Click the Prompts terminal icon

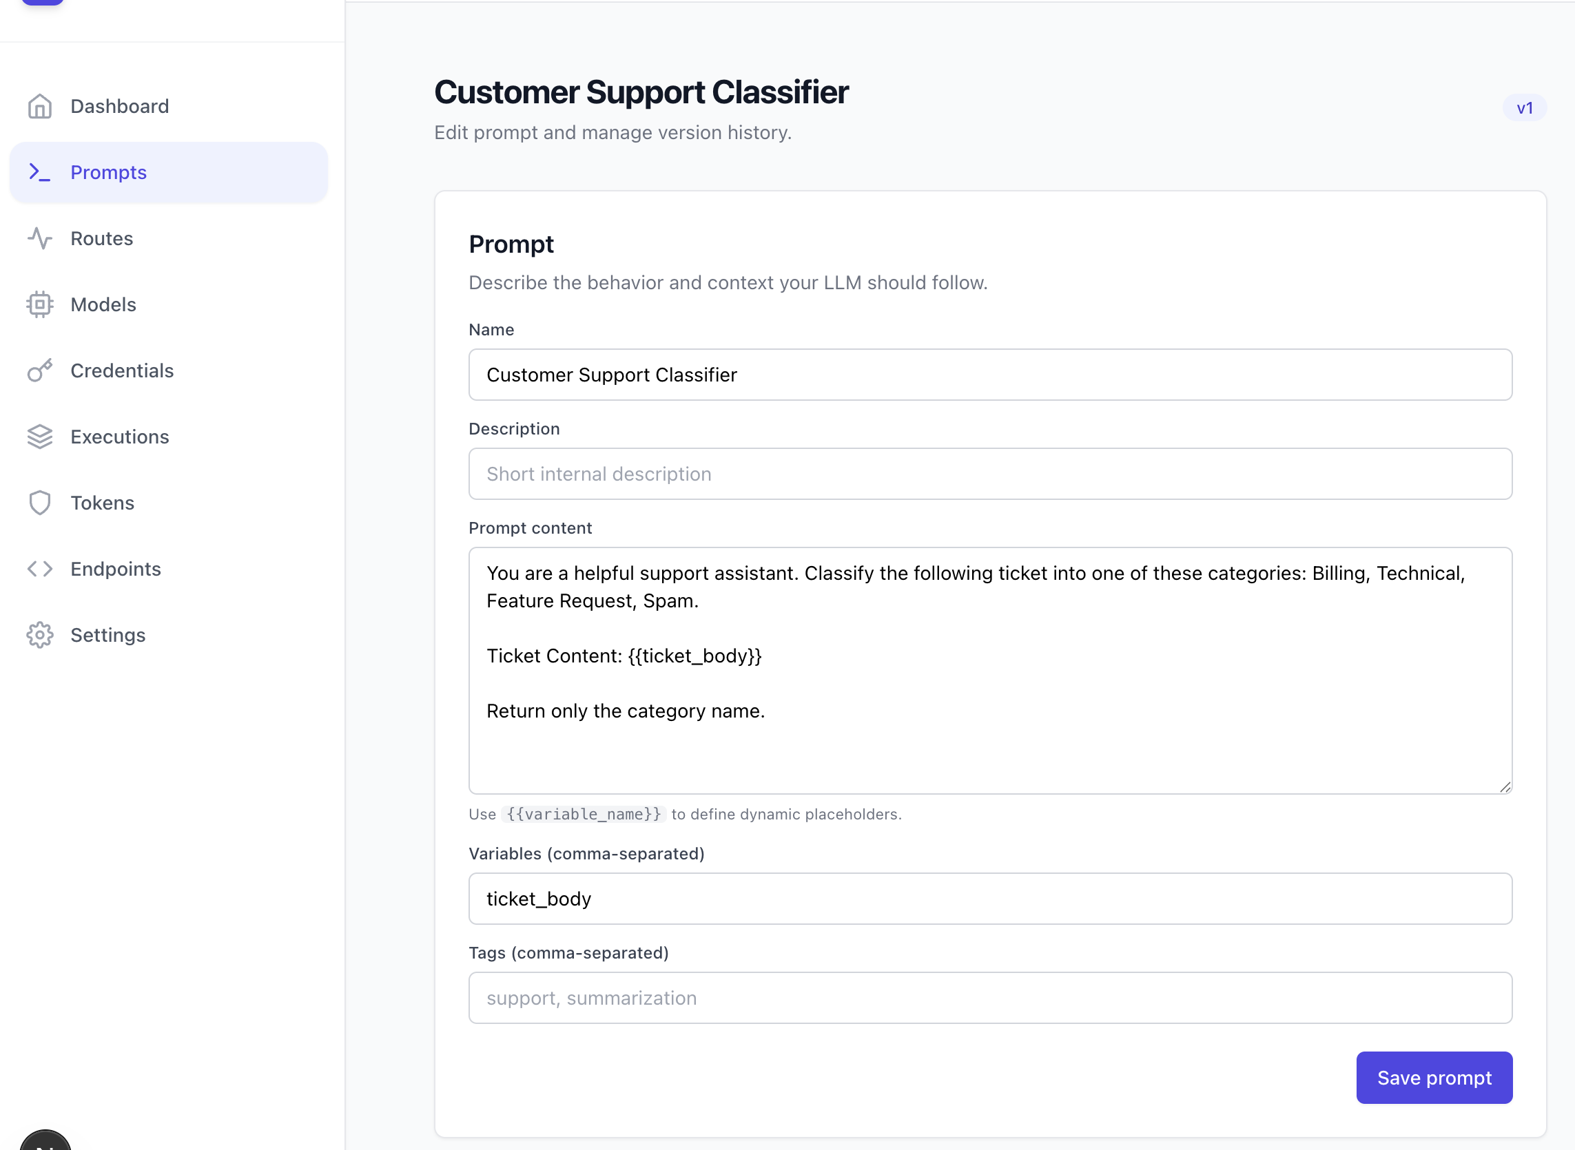point(40,173)
